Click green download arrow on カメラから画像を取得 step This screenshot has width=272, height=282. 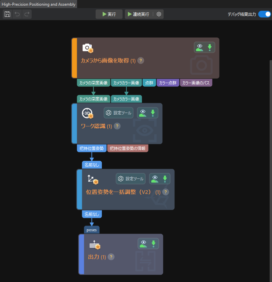(x=210, y=47)
